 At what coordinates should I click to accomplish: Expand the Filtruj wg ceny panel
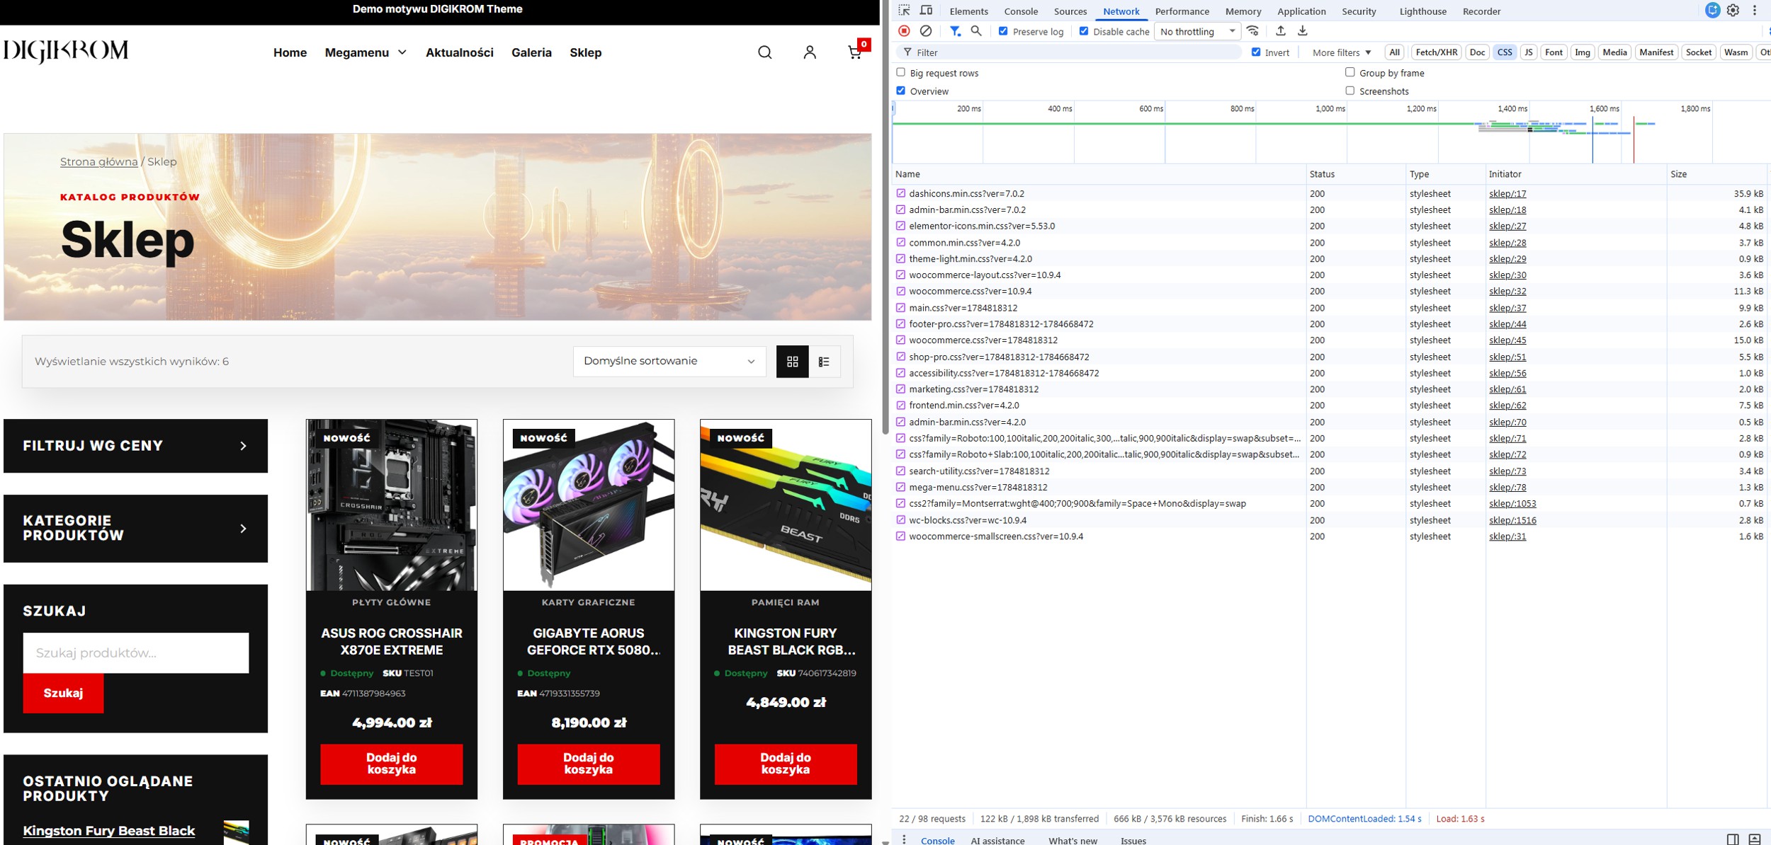136,446
